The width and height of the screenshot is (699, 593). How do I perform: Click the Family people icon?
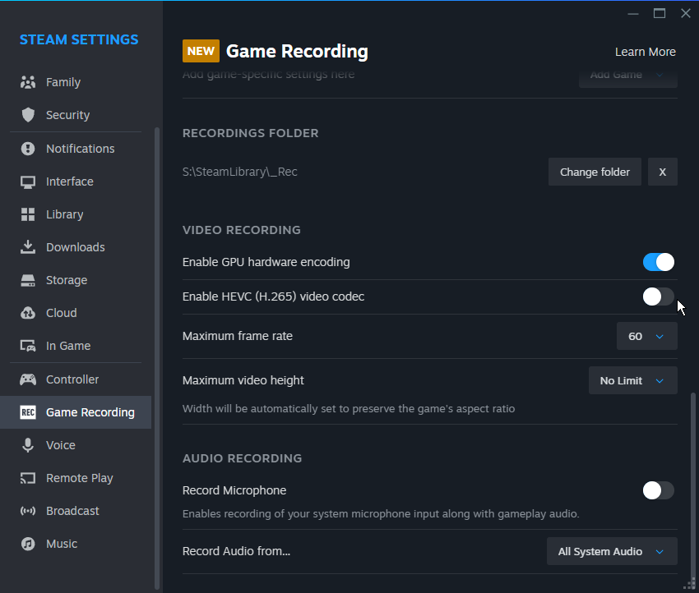point(28,82)
